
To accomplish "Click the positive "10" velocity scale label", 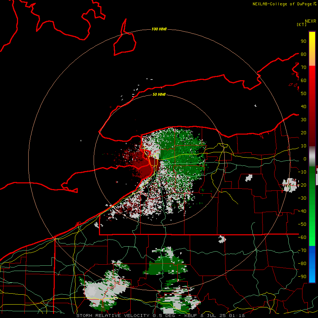I will click(x=304, y=146).
